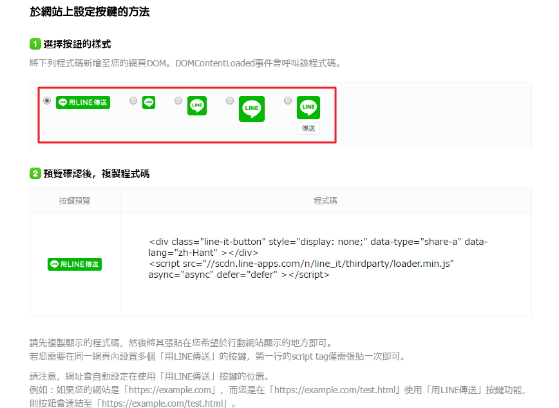Click the example line with 'https://example.com/test.html'

(x=278, y=390)
